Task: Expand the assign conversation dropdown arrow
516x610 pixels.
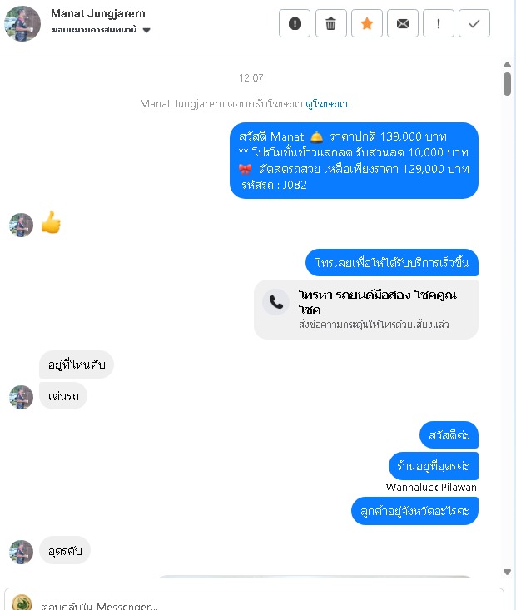Action: [146, 30]
